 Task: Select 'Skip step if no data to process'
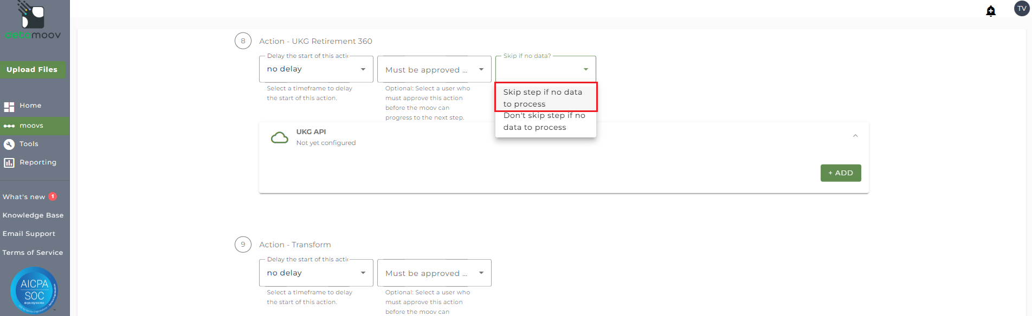coord(546,97)
